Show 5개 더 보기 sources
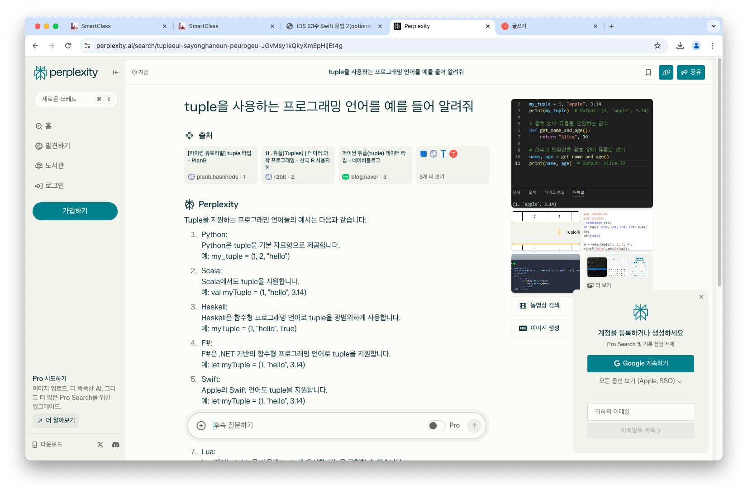 (453, 165)
